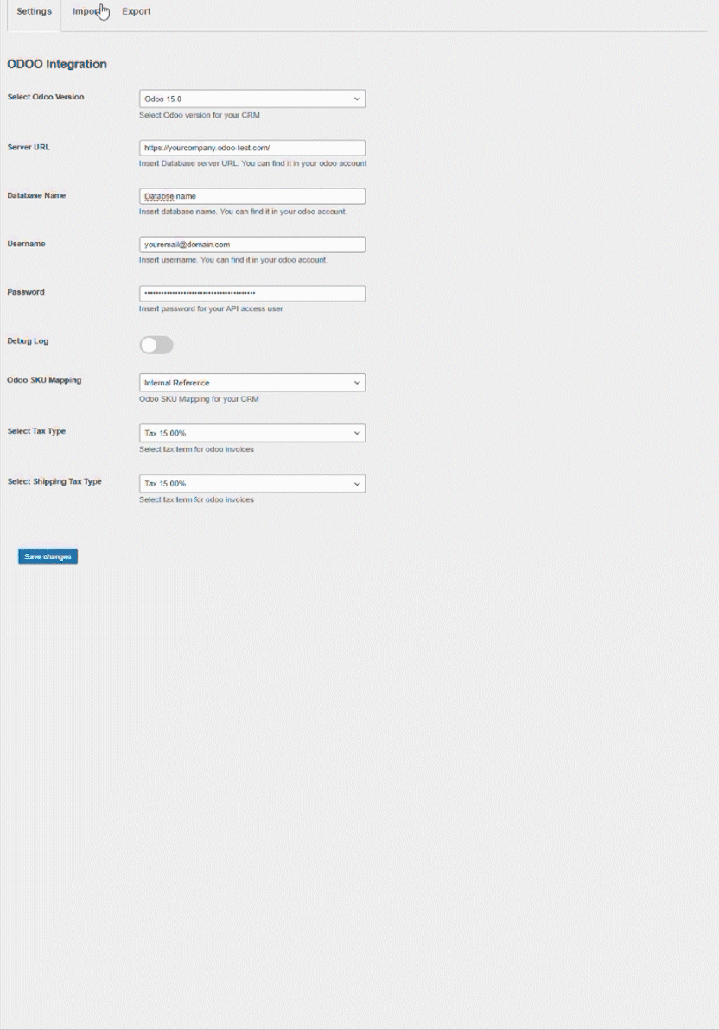Click the 'Odoo SKU Mapping' field label
Viewport: 719px width, 1030px height.
tap(45, 379)
